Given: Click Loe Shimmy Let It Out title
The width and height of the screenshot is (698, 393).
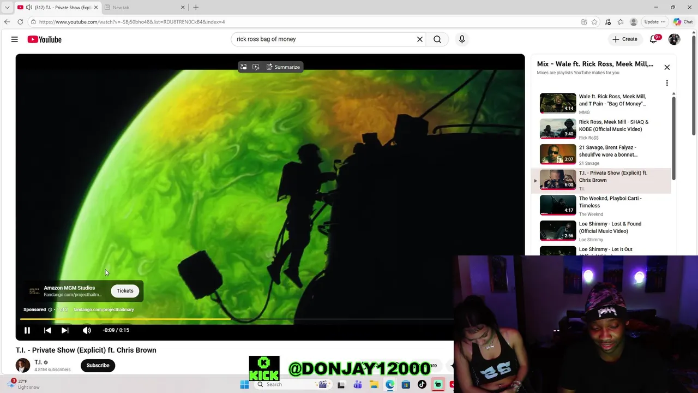Looking at the screenshot, I should pyautogui.click(x=606, y=250).
